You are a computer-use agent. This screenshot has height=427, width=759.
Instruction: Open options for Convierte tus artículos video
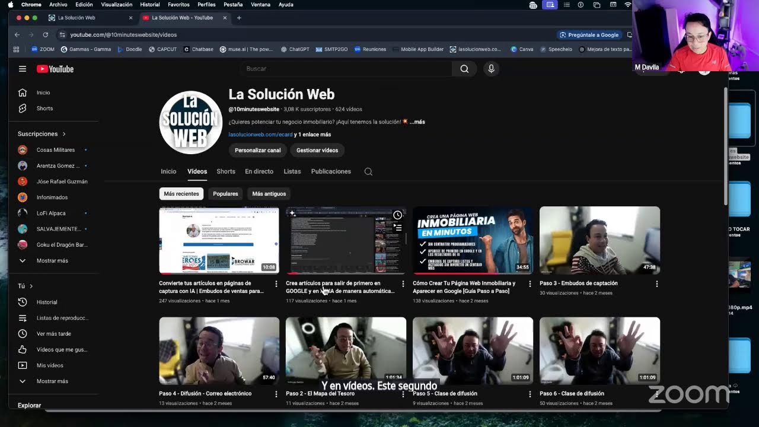point(276,284)
